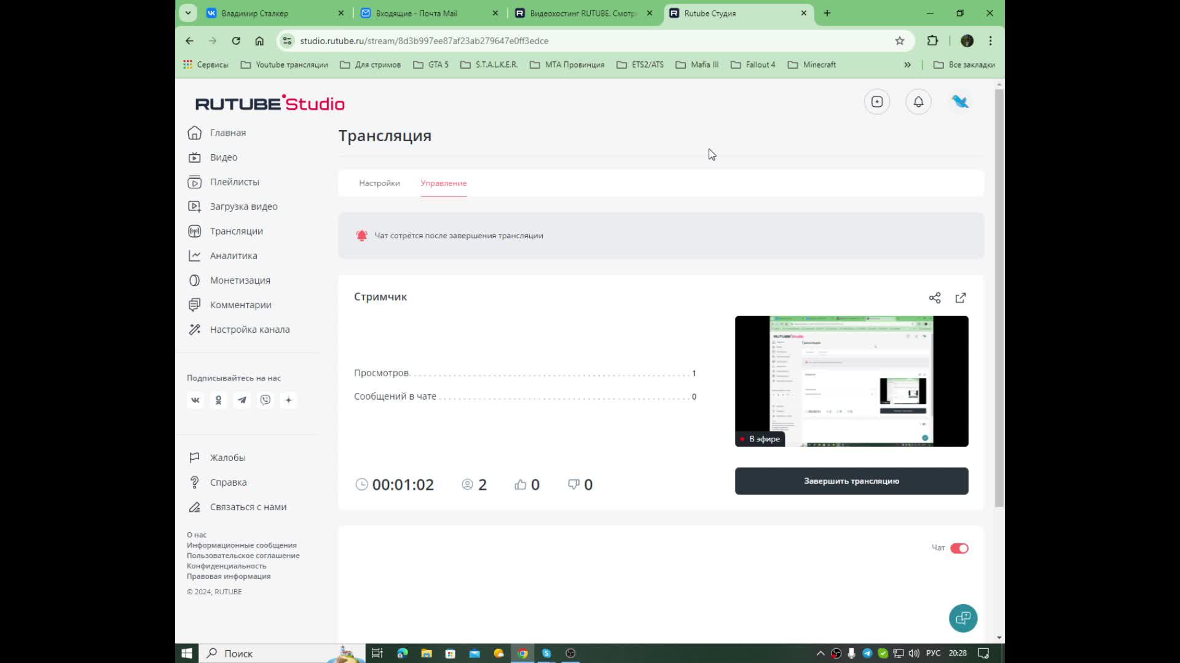Bookmark this page with the star

click(x=900, y=41)
